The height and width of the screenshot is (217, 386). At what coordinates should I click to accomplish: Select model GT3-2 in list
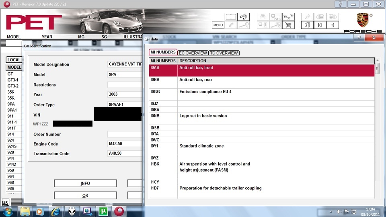pyautogui.click(x=14, y=86)
